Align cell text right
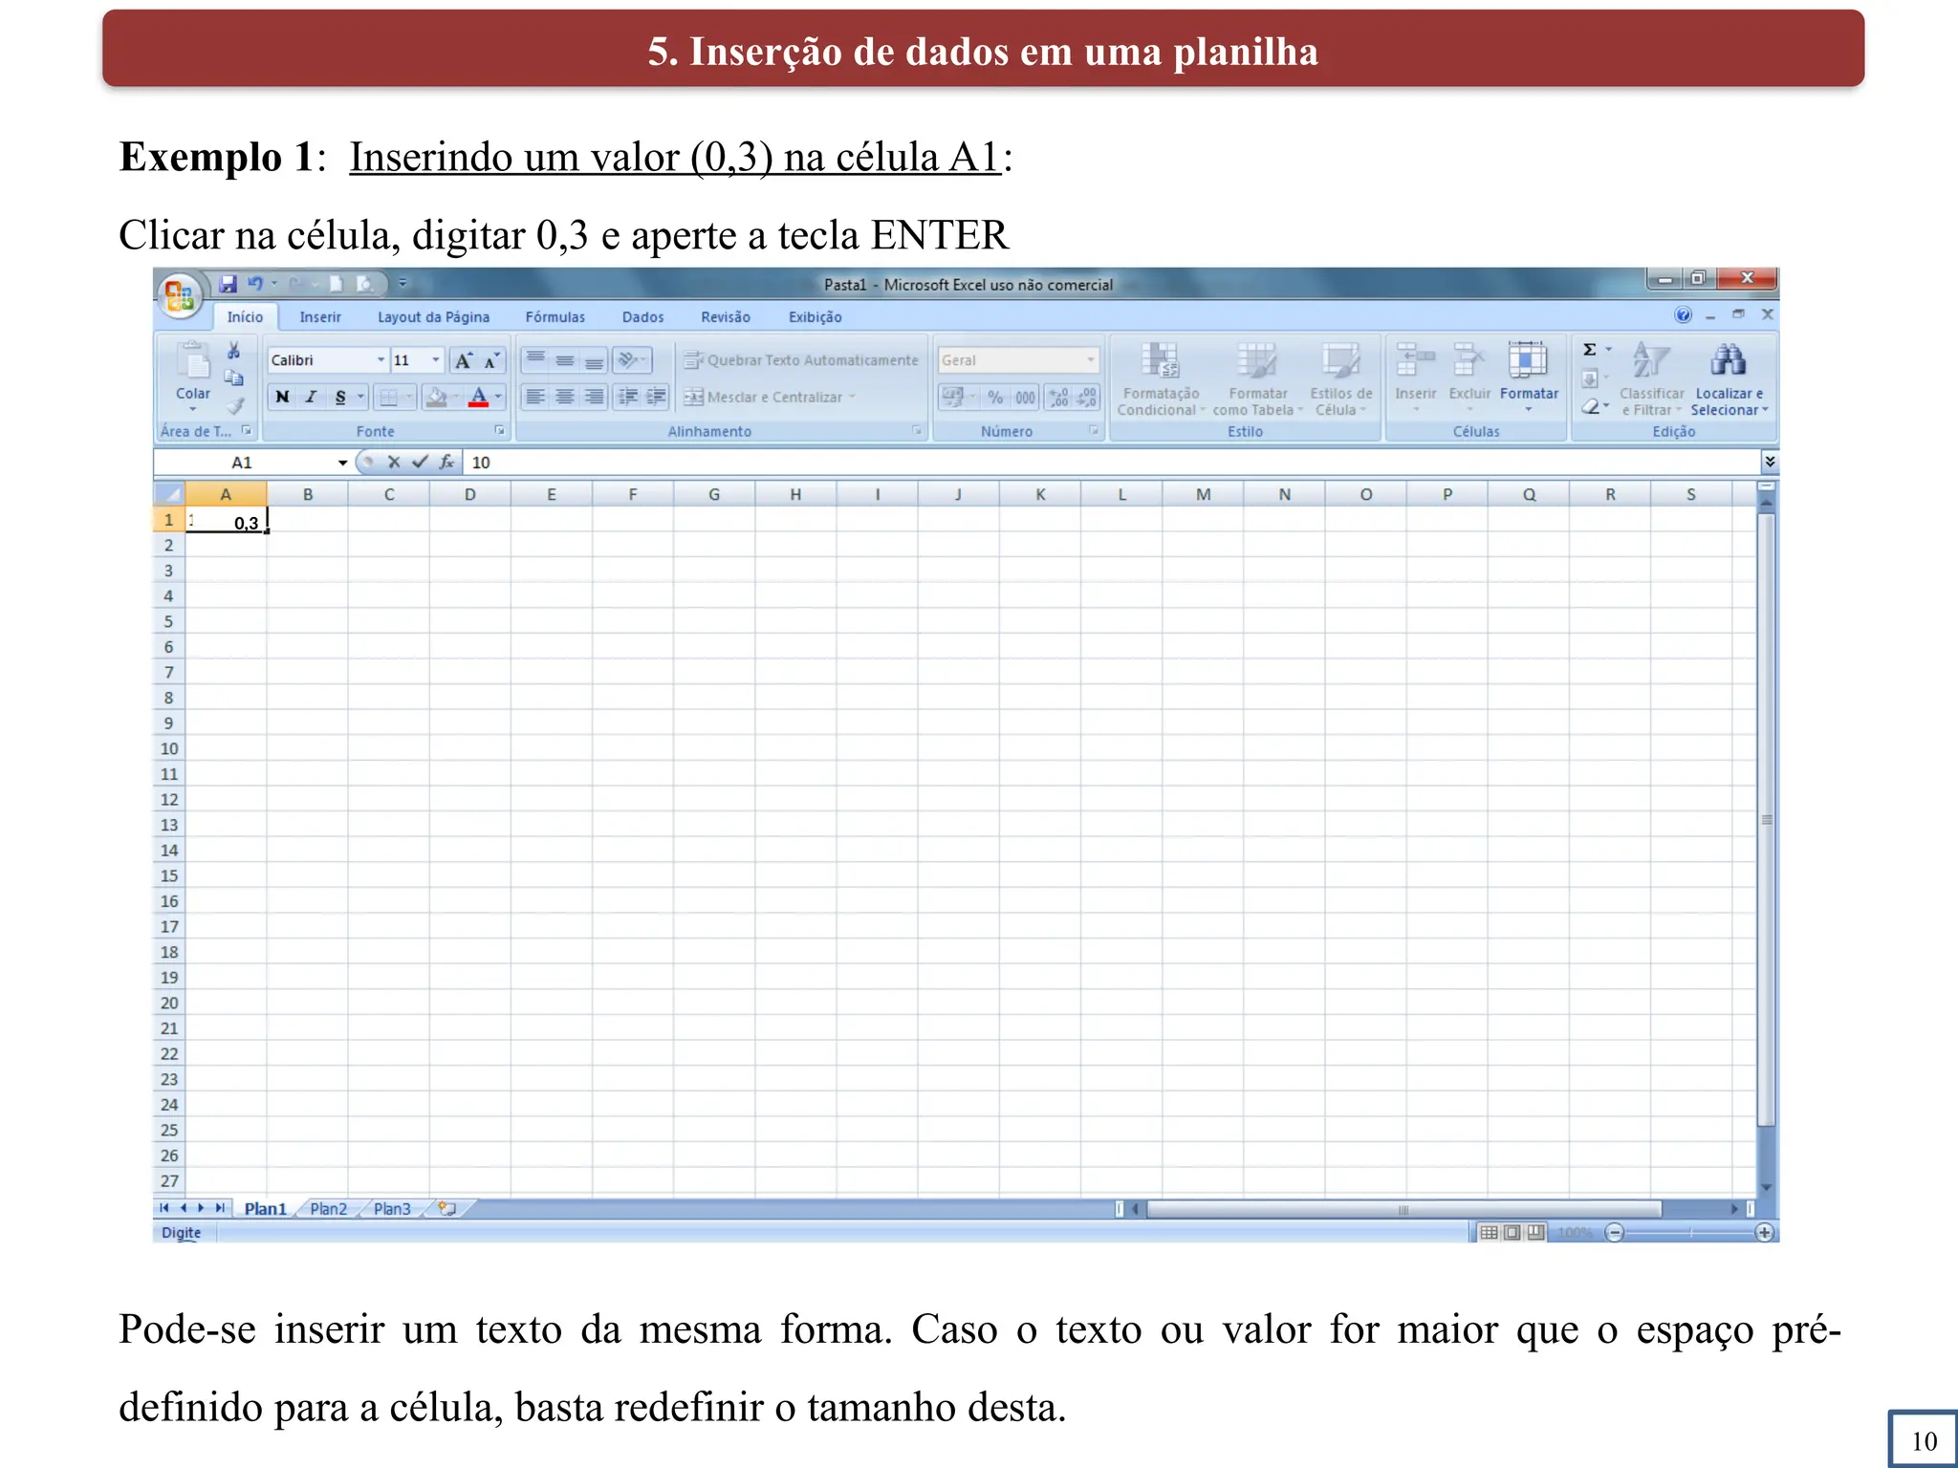The width and height of the screenshot is (1958, 1468). pos(594,397)
